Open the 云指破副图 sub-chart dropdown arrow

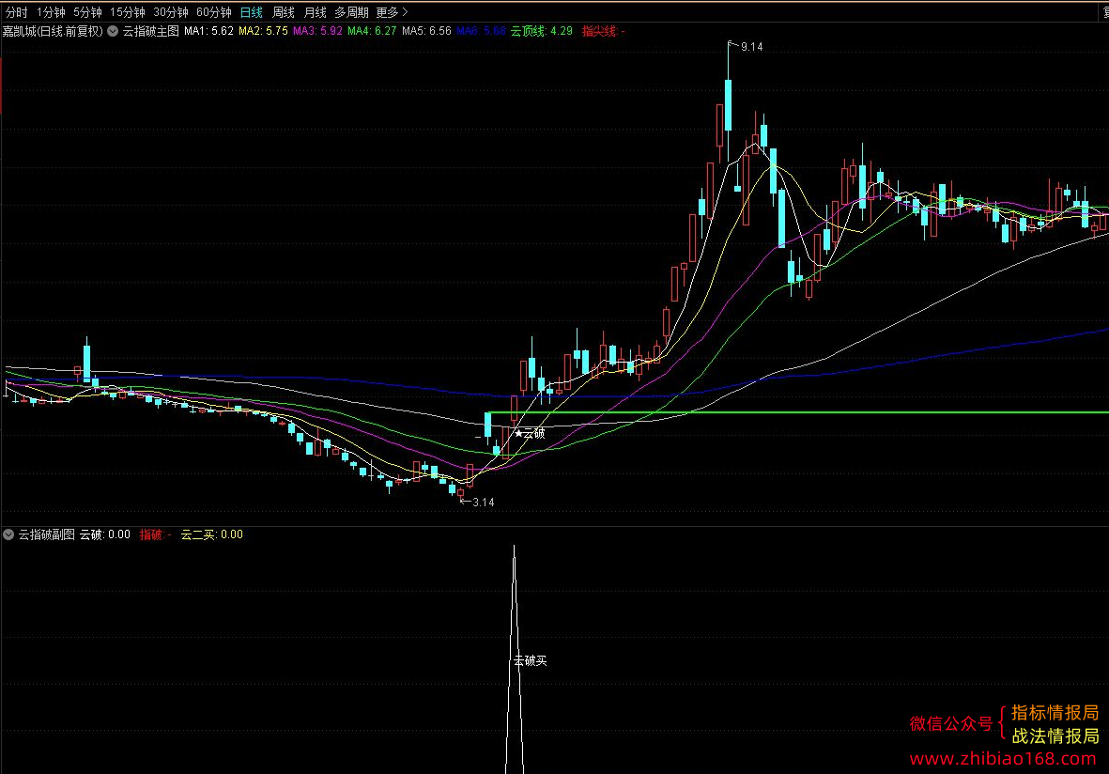(x=8, y=534)
